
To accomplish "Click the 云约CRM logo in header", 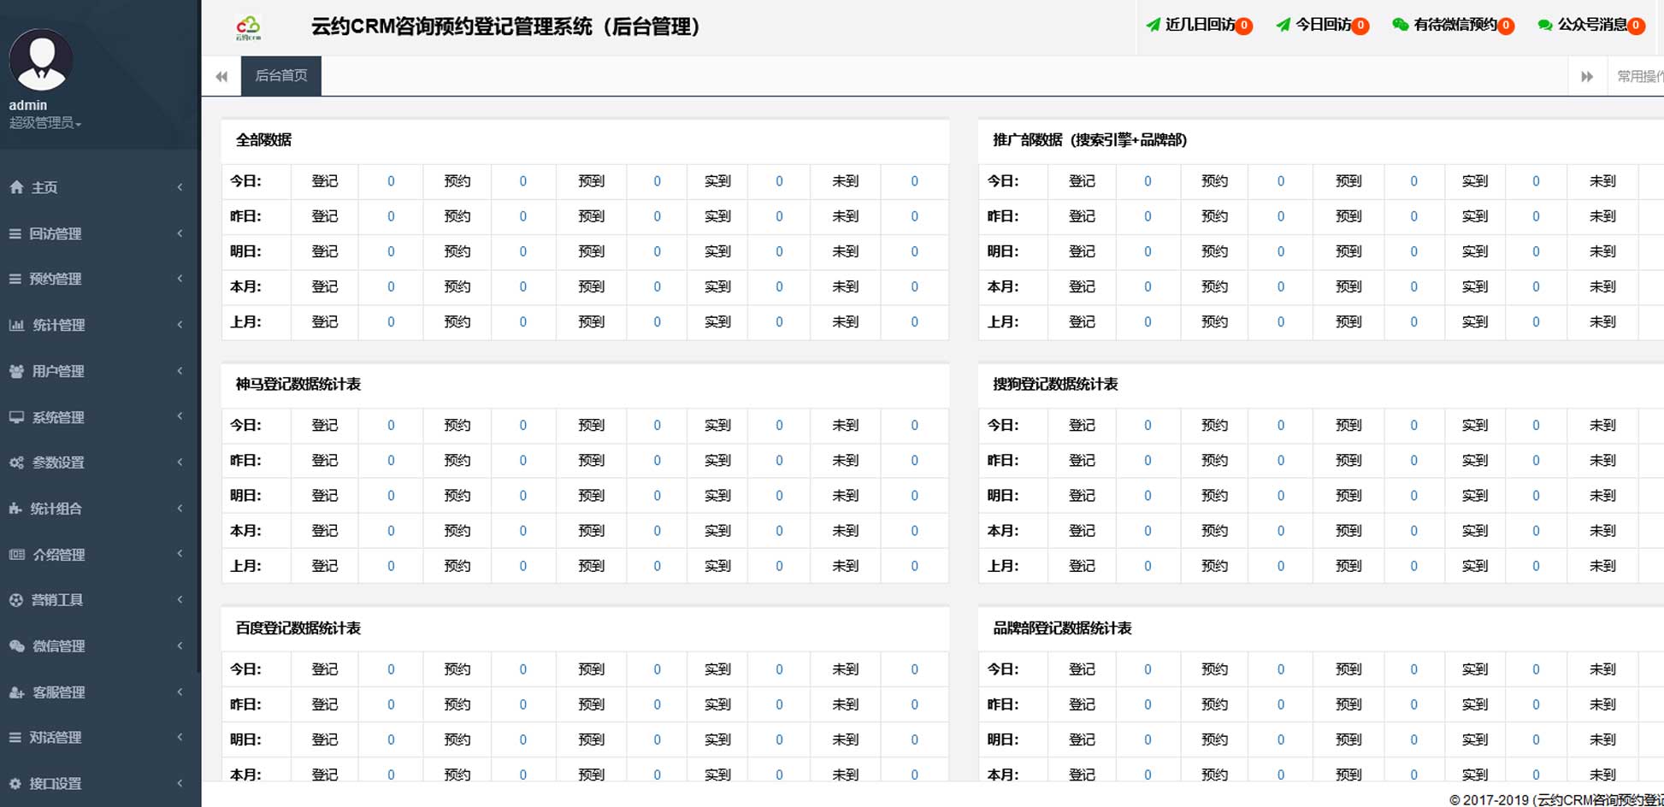I will (x=248, y=28).
